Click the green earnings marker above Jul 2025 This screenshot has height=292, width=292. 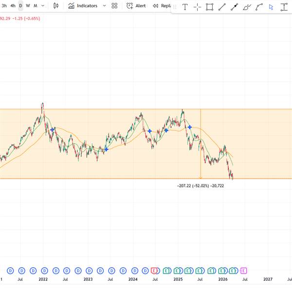(x=199, y=271)
